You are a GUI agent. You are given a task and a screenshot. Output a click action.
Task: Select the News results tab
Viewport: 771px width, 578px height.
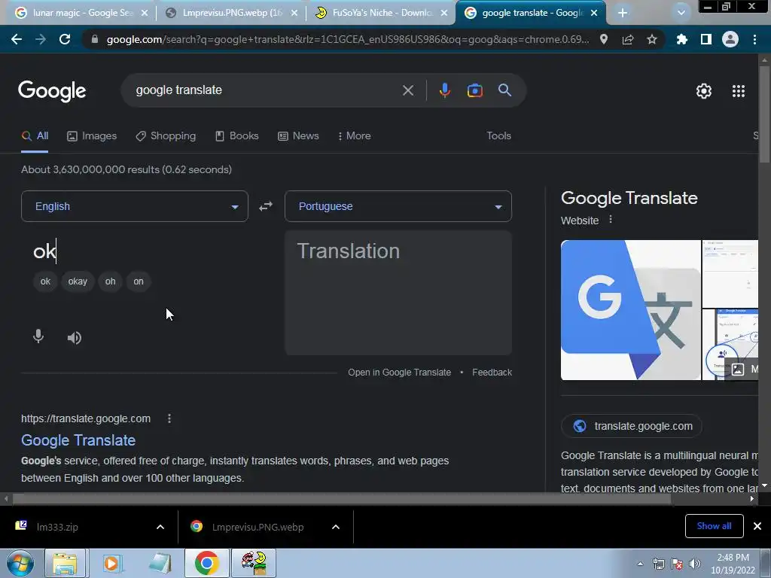[298, 136]
